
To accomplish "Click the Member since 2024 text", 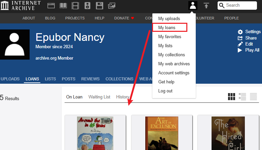I will 54,47.
